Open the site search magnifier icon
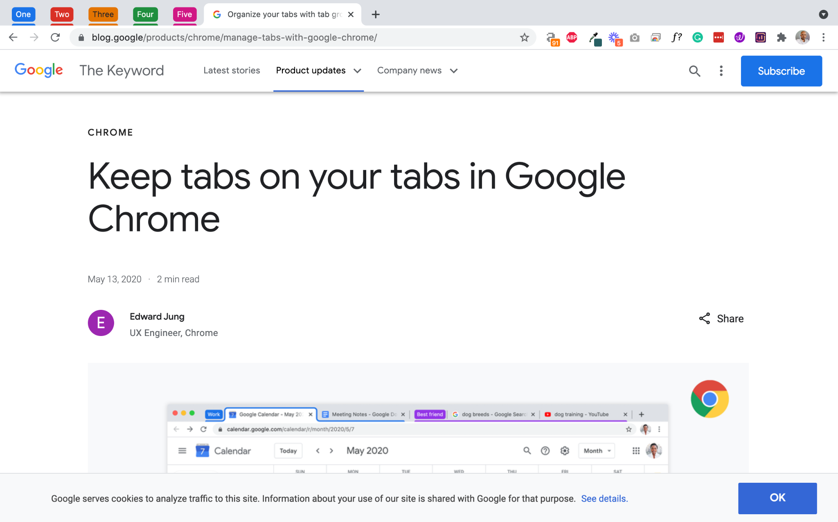Image resolution: width=838 pixels, height=522 pixels. [x=694, y=71]
